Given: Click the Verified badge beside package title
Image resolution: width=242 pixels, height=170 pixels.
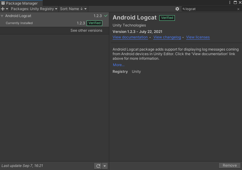Looking at the screenshot, I should [x=167, y=18].
